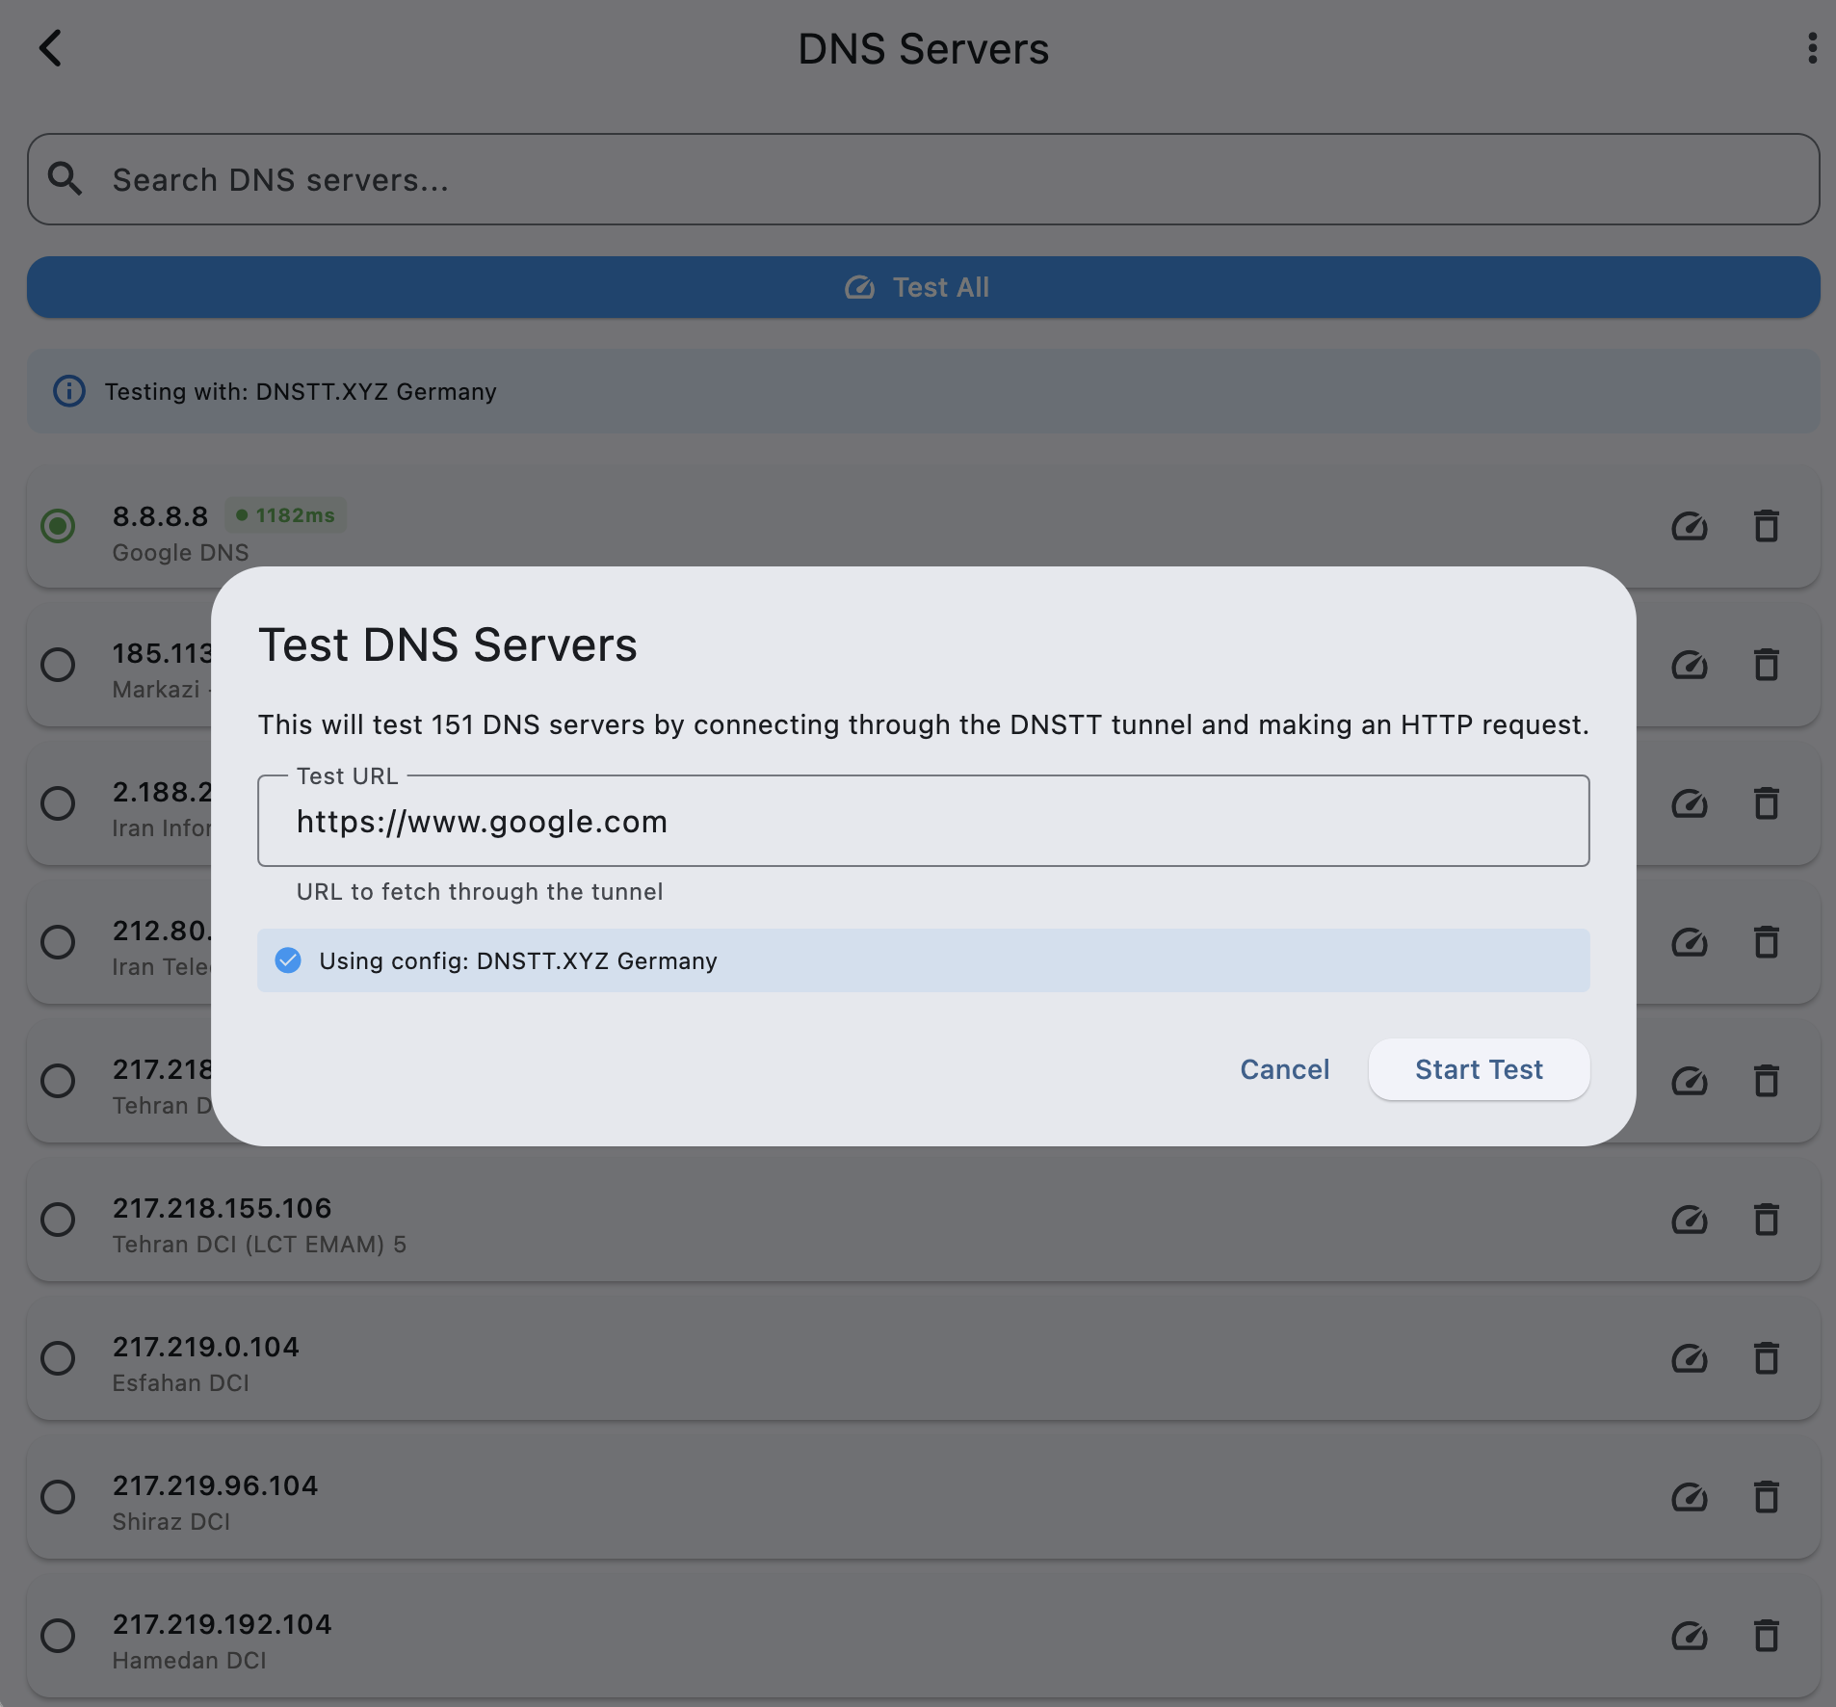1836x1707 pixels.
Task: Test the Hamedan DCI server
Action: click(1690, 1637)
